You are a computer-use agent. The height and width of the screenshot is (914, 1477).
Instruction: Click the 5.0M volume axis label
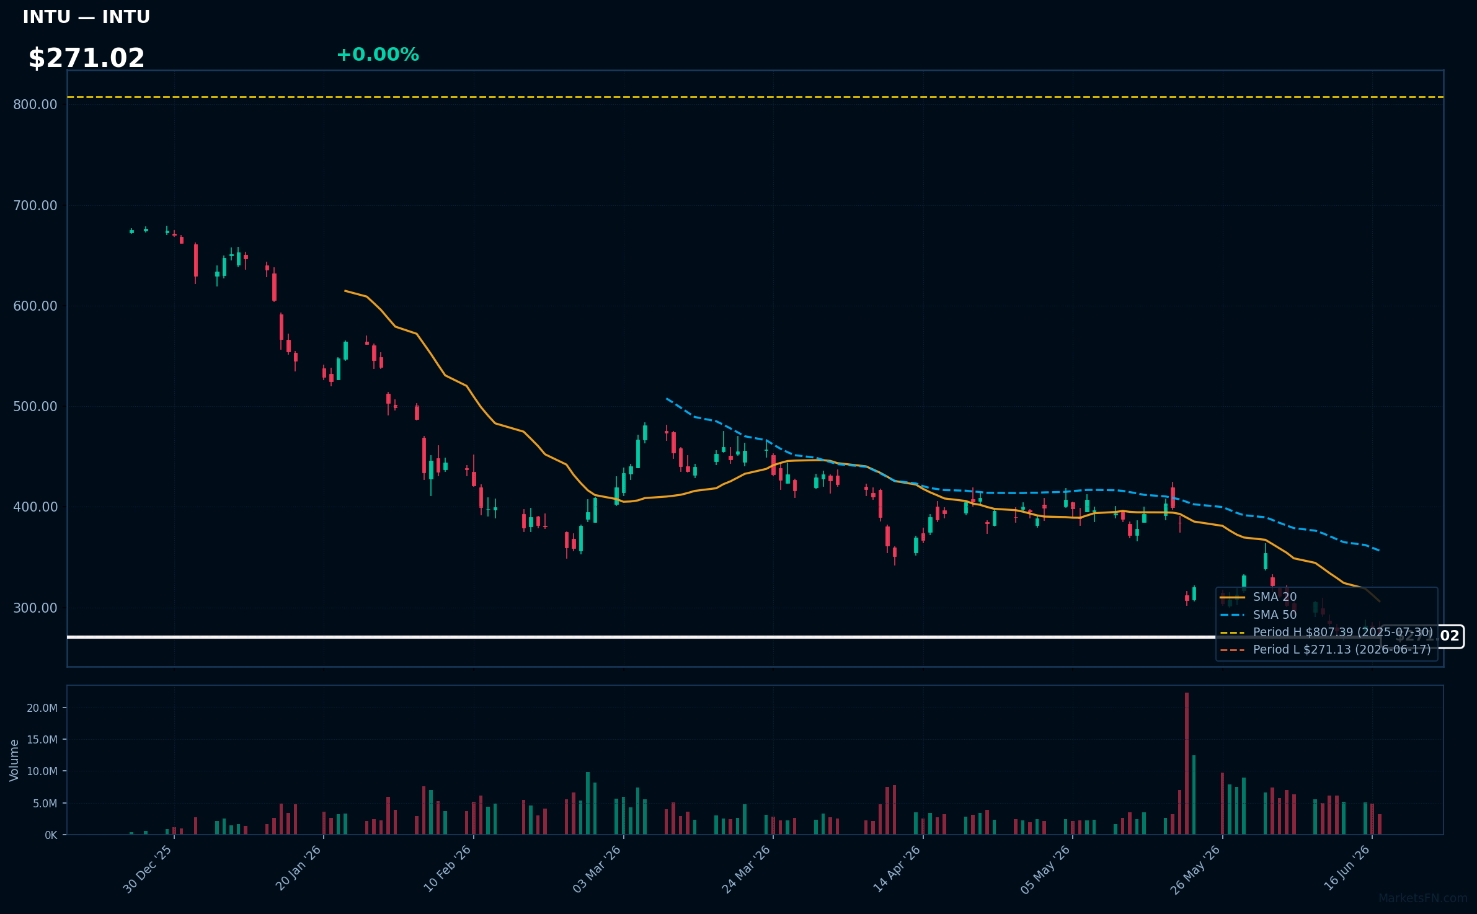pos(45,804)
